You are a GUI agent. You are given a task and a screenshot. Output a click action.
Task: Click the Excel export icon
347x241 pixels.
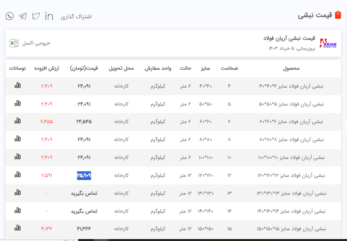14,43
